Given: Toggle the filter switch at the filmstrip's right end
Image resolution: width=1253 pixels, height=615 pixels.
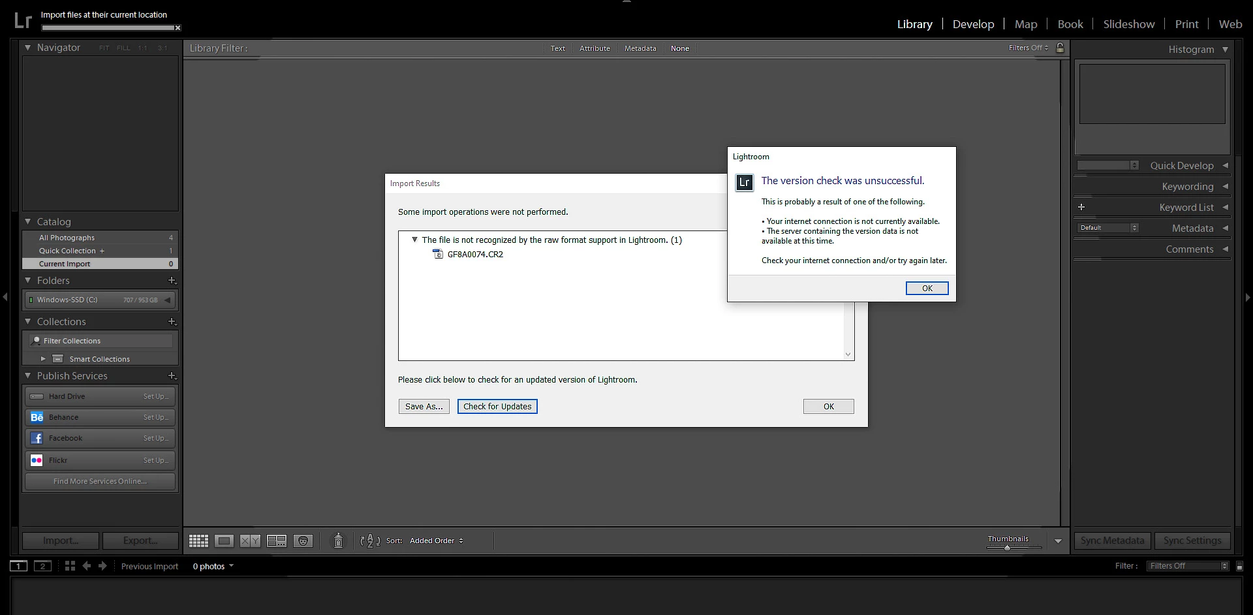Looking at the screenshot, I should tap(1239, 566).
